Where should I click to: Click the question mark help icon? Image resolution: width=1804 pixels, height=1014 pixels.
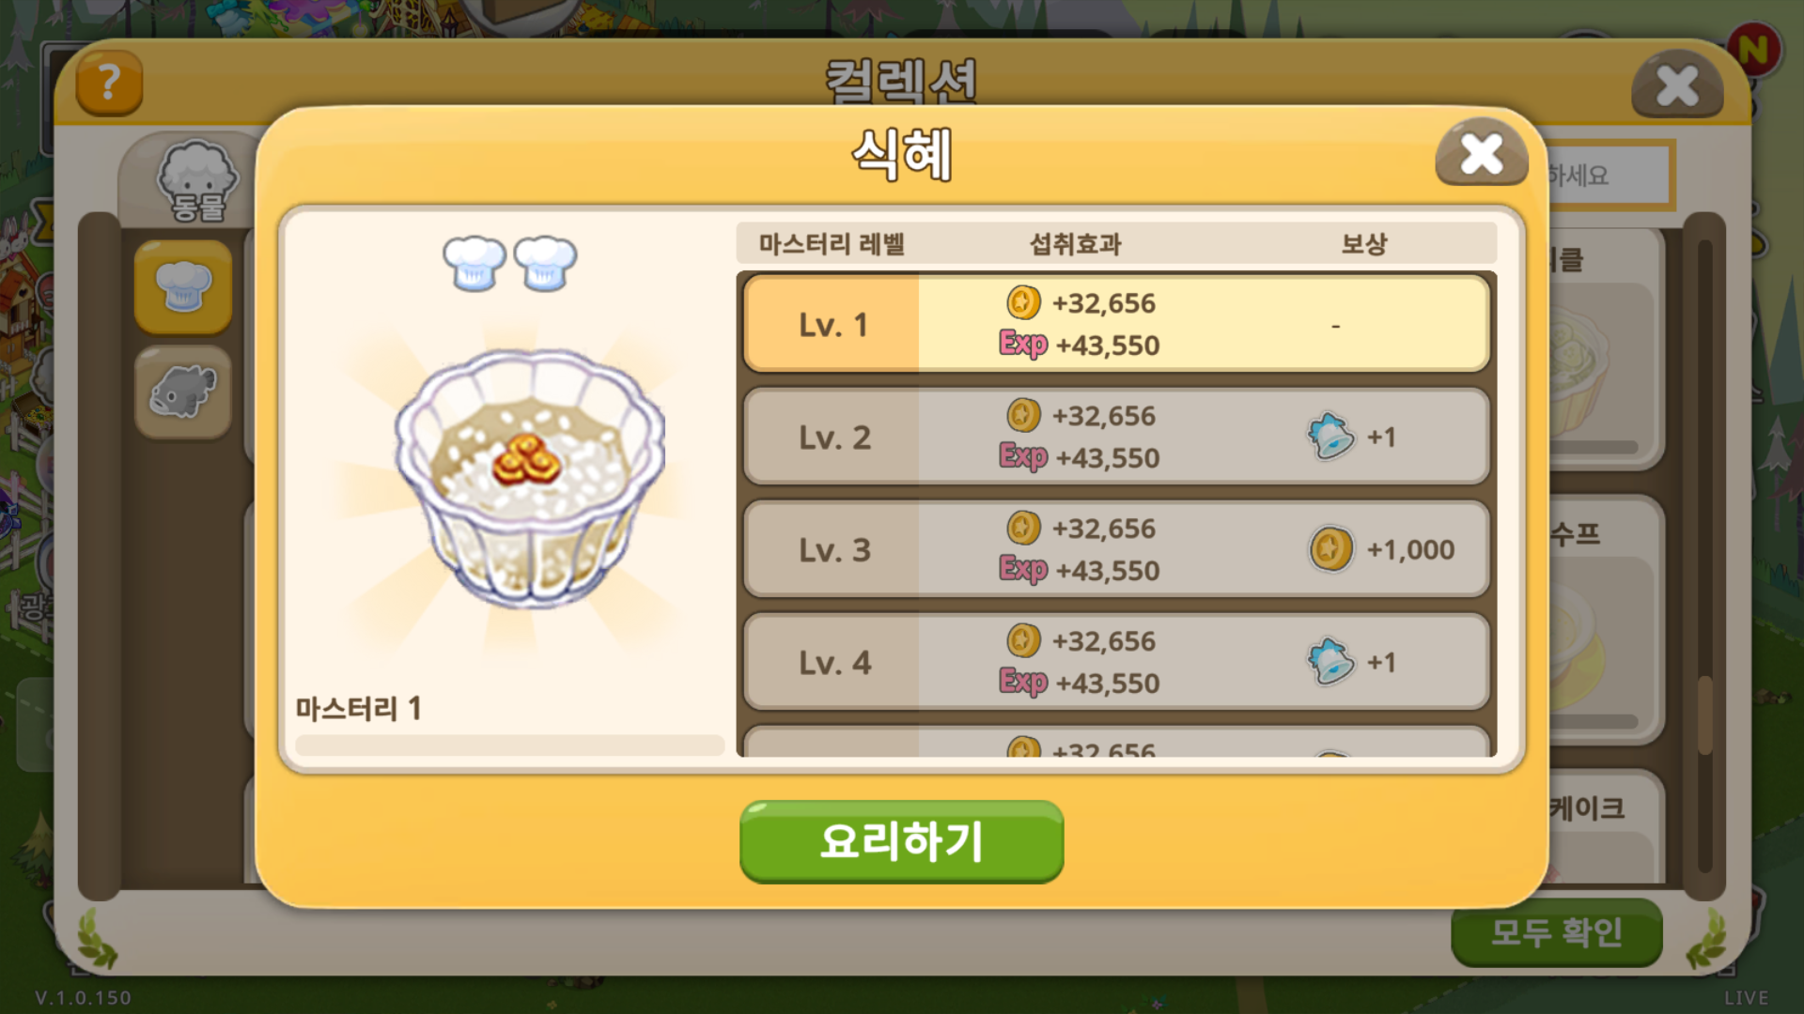pyautogui.click(x=109, y=84)
